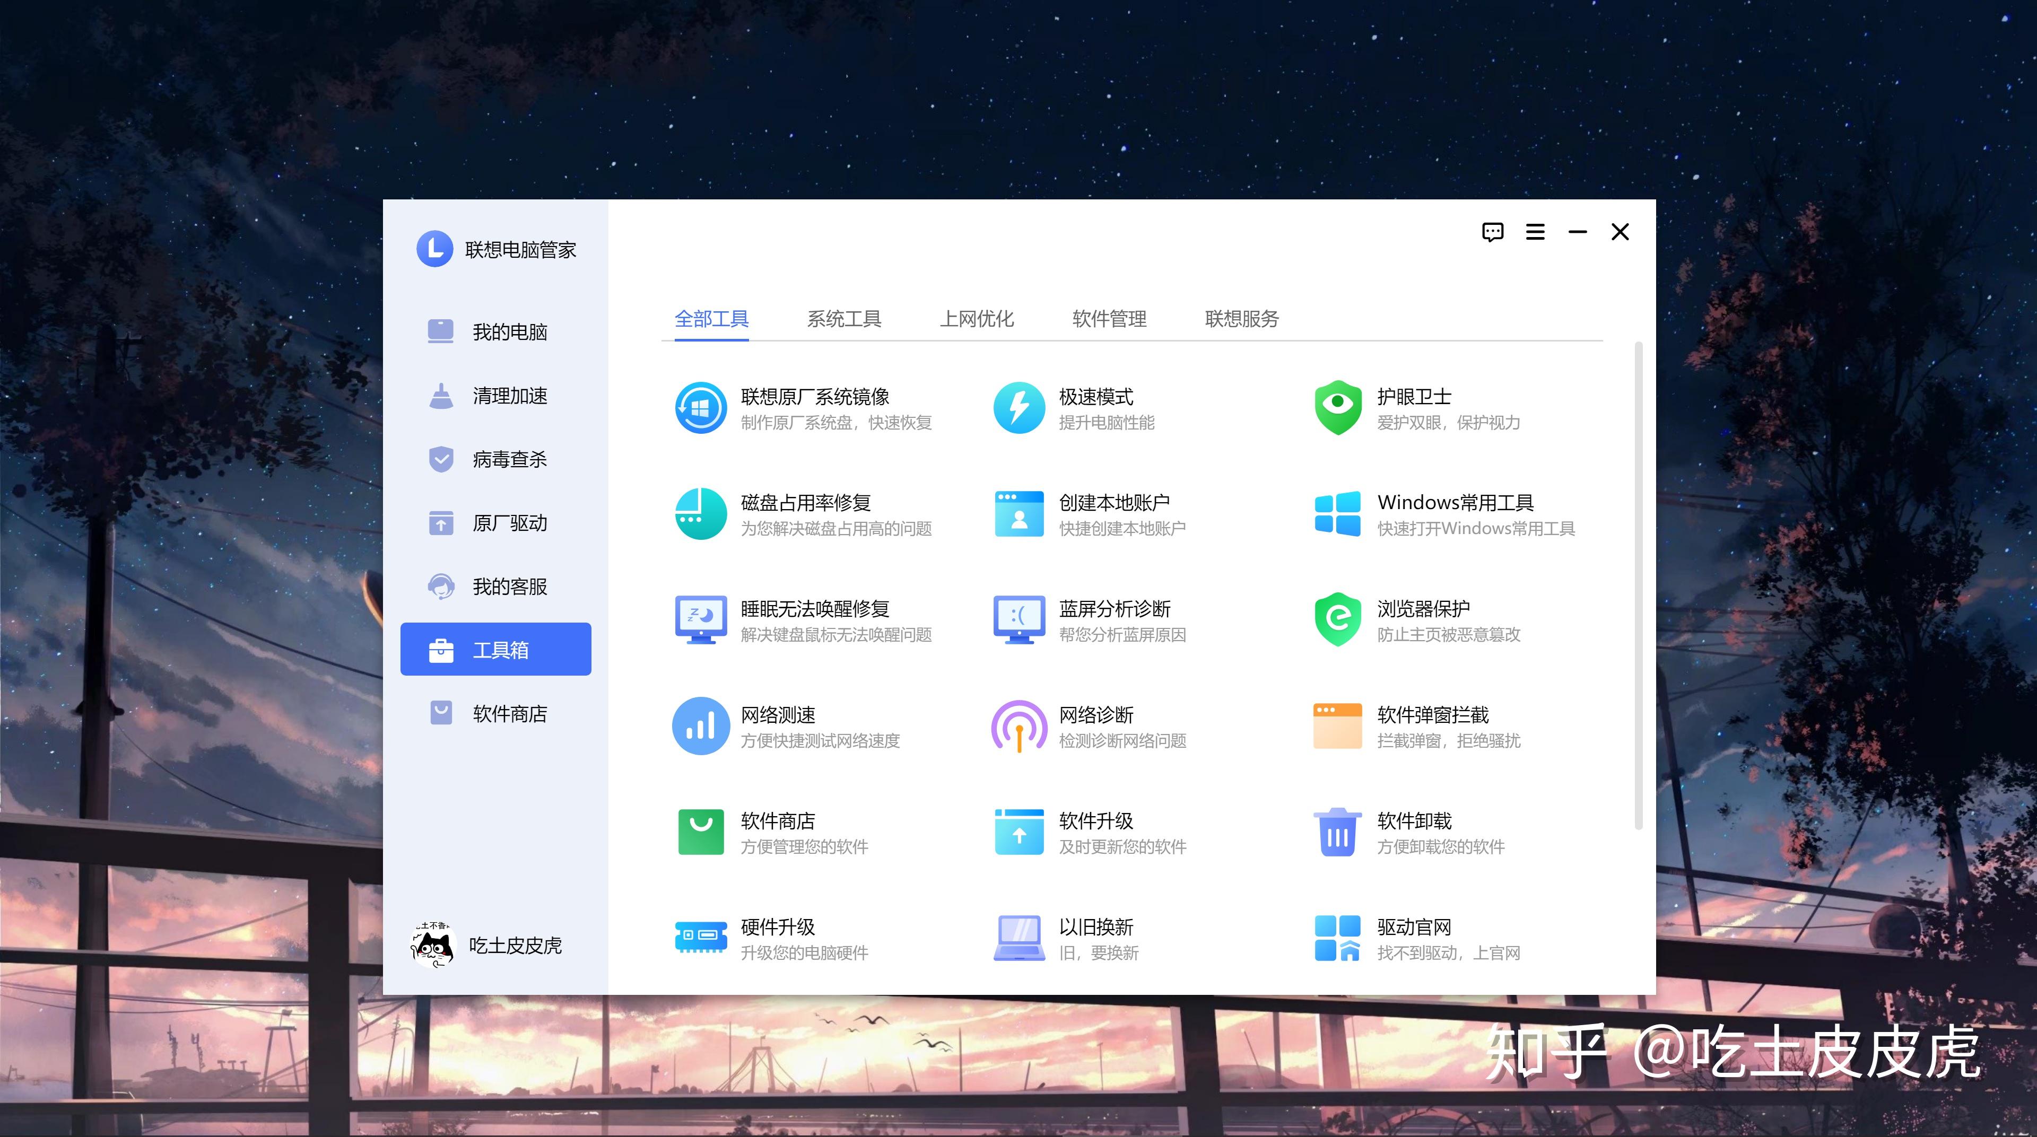Image resolution: width=2037 pixels, height=1137 pixels.
Task: Switch to the 软件管理 tab
Action: tap(1109, 319)
